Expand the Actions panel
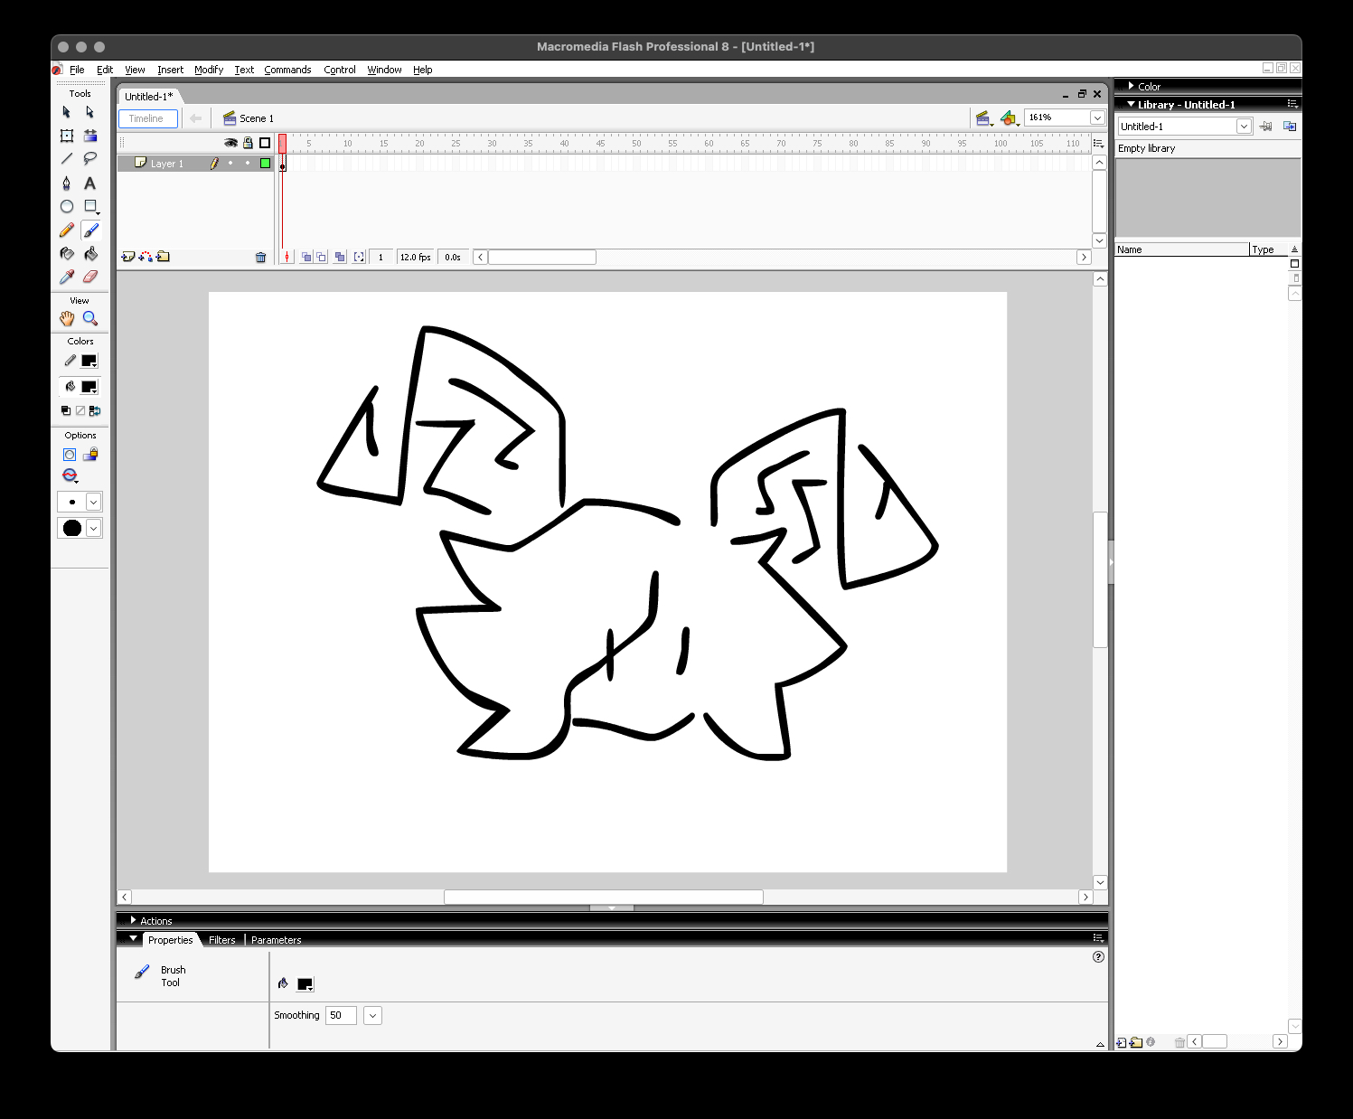Viewport: 1353px width, 1119px height. 133,920
